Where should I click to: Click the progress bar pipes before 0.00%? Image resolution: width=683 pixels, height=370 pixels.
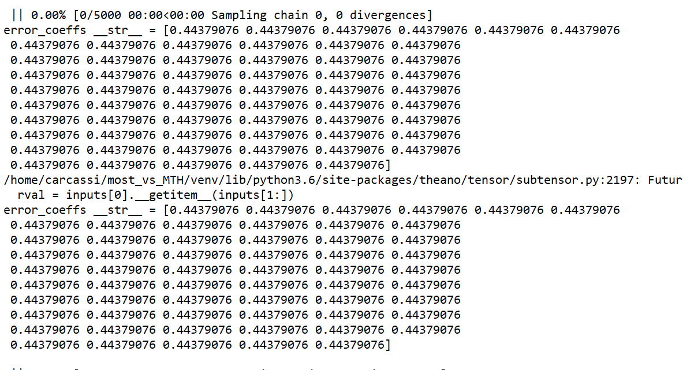[x=17, y=15]
